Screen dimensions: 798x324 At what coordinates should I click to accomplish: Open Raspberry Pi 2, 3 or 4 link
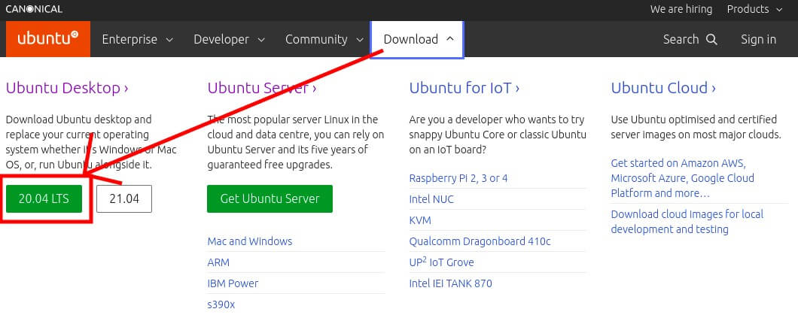[x=458, y=178]
